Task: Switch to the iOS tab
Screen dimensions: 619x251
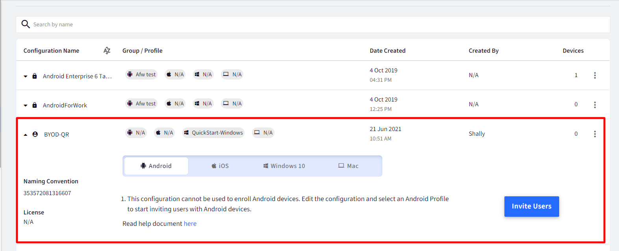Action: [220, 166]
